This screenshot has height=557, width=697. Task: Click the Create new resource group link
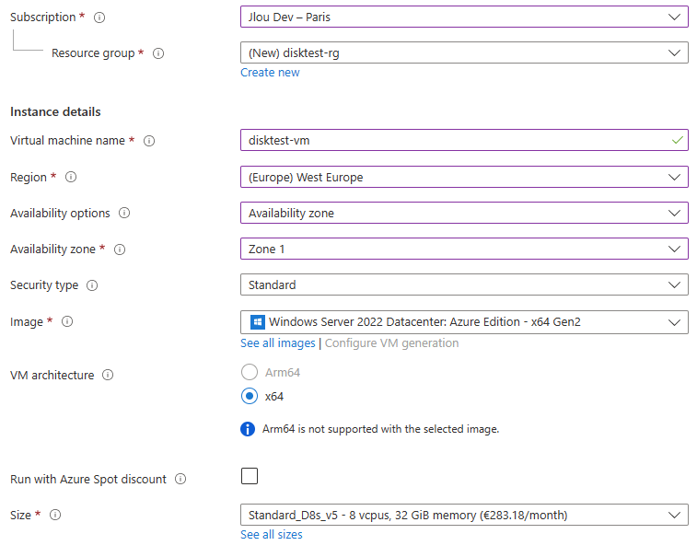pyautogui.click(x=270, y=73)
